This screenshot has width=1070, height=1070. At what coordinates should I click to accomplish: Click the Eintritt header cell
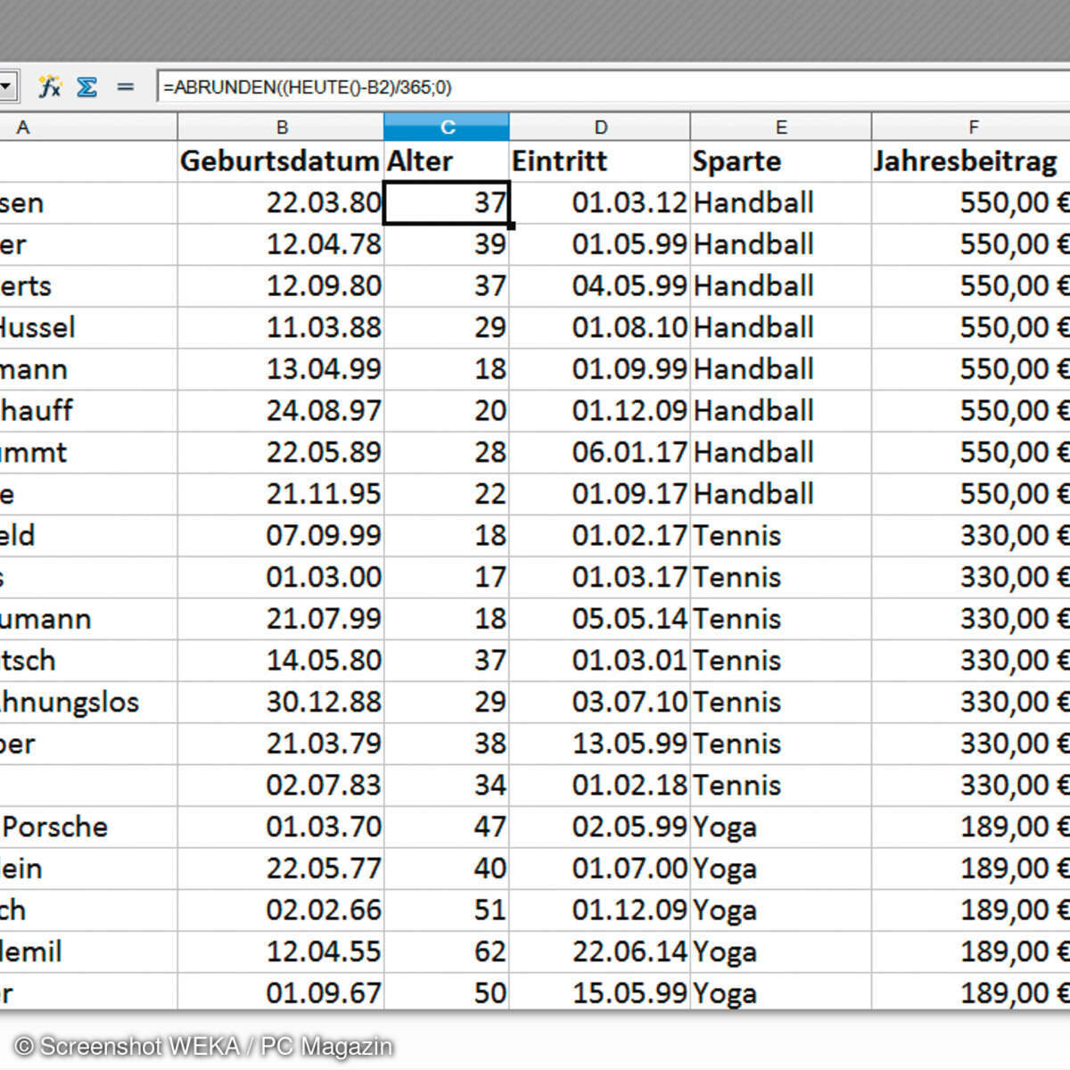point(559,161)
